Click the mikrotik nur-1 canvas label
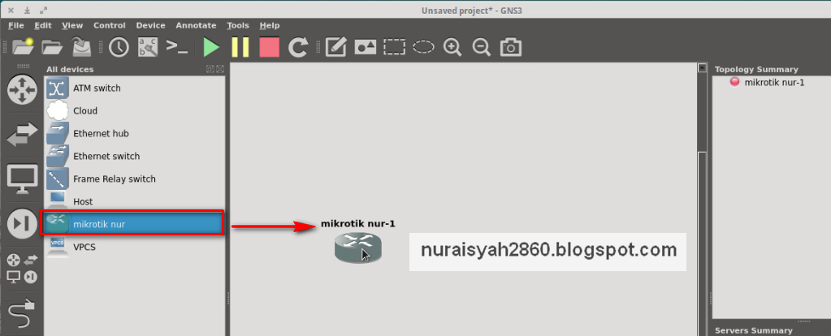The height and width of the screenshot is (336, 831). (x=357, y=224)
